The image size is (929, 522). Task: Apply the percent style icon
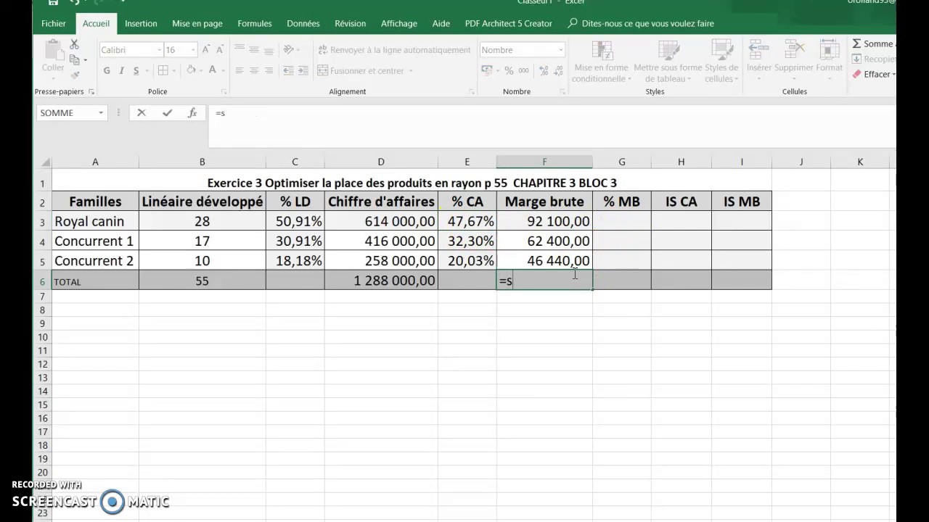click(x=509, y=71)
